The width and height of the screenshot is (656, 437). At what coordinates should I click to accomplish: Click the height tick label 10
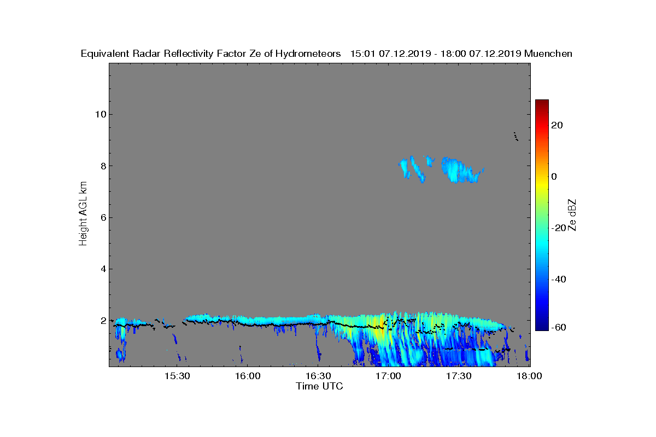tap(100, 114)
